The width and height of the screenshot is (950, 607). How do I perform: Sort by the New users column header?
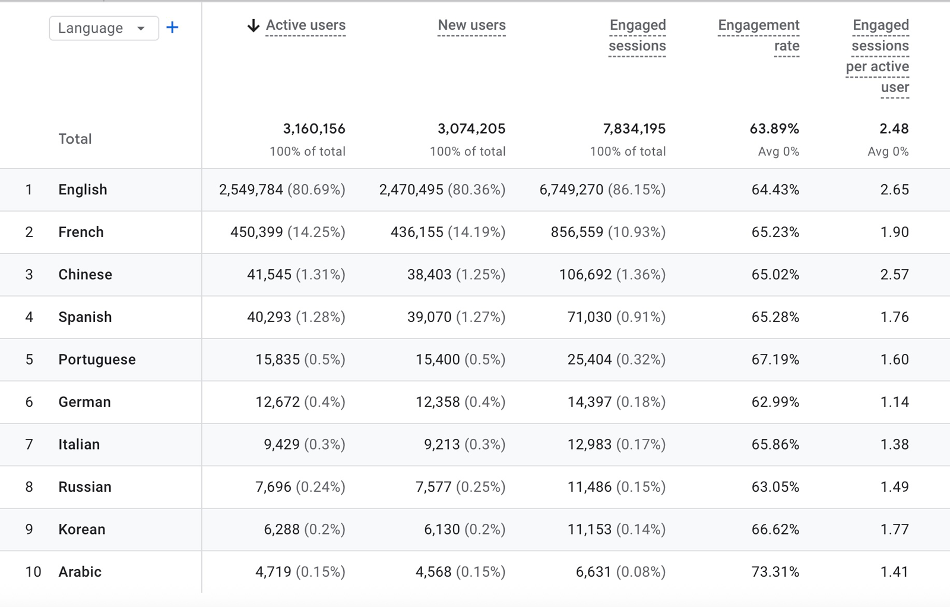coord(472,26)
